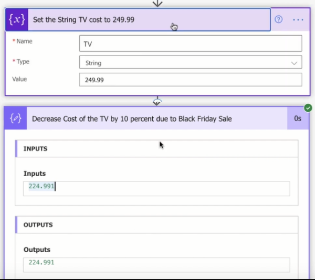Select the OUTPUTS section header
The height and width of the screenshot is (280, 315).
tap(38, 225)
